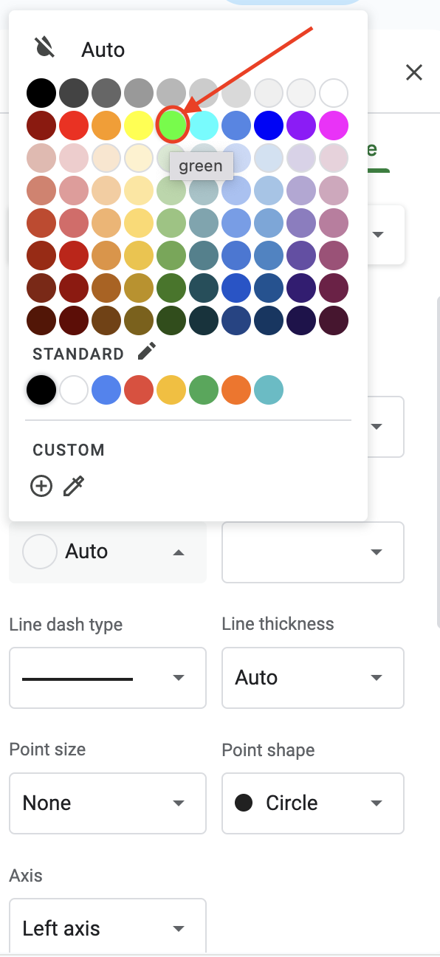Open the Line dash type dropdown
Screen dimensions: 440x957
point(108,678)
